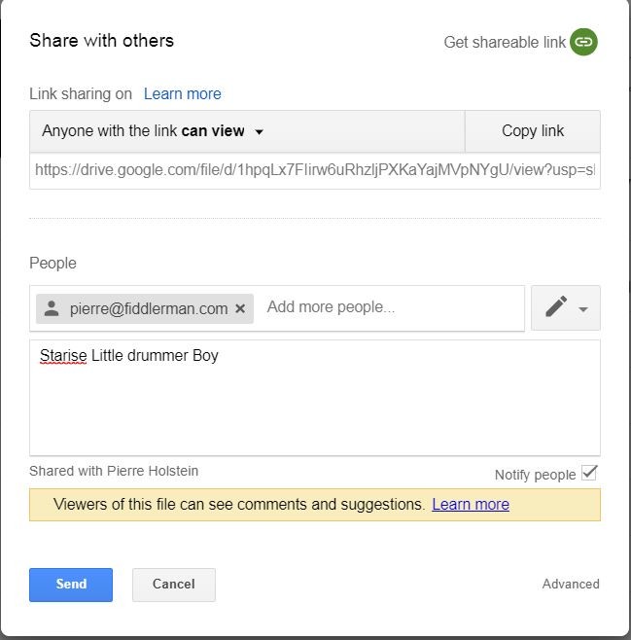Open 'Learn more' in the yellow notice
This screenshot has width=631, height=640.
pos(471,505)
